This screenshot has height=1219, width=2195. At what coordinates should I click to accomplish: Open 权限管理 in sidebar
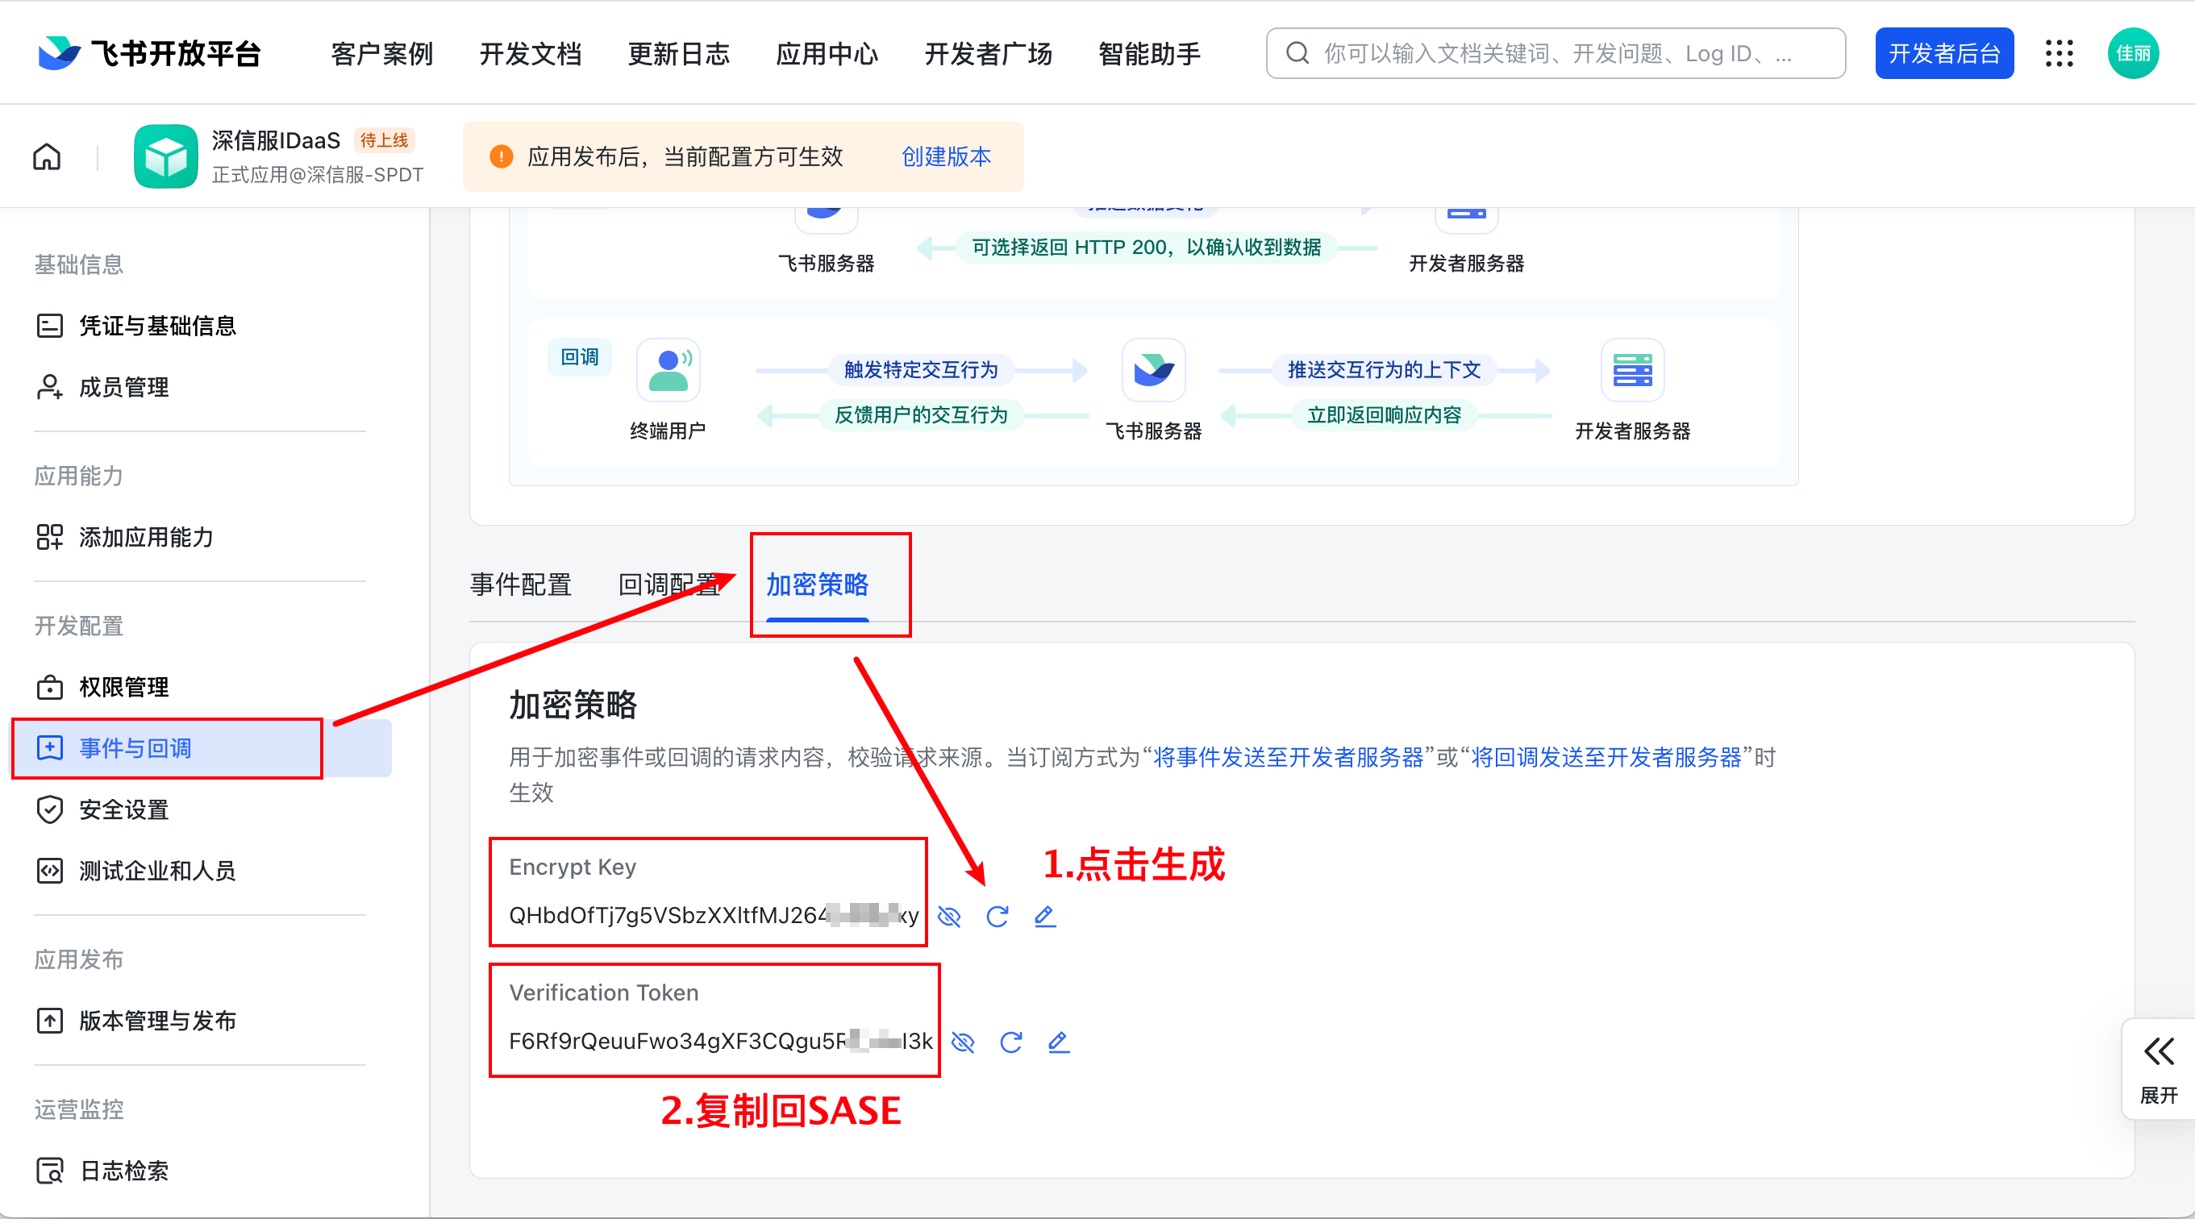tap(123, 687)
